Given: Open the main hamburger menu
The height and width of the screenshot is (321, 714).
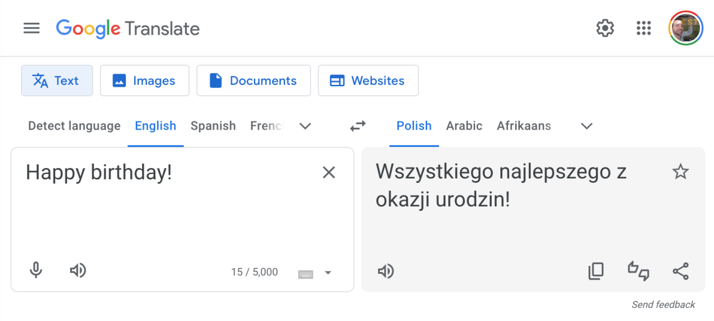Looking at the screenshot, I should [x=32, y=29].
